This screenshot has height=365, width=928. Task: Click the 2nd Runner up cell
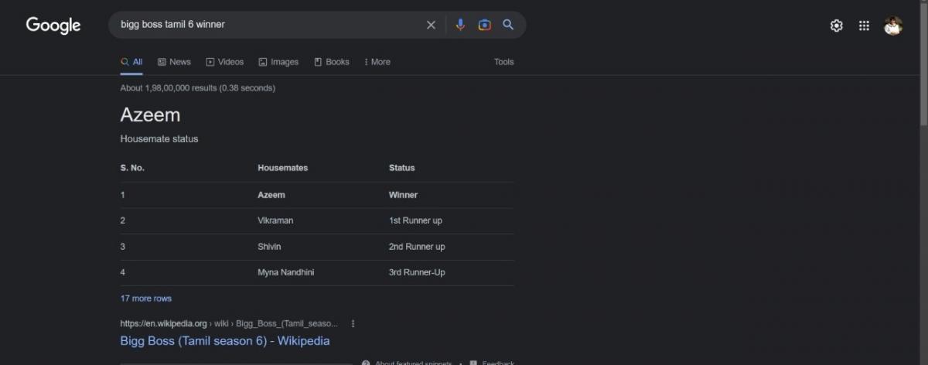[x=417, y=247]
